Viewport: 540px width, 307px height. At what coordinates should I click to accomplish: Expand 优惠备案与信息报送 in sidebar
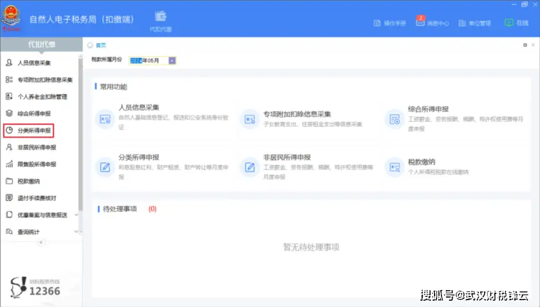click(x=76, y=215)
